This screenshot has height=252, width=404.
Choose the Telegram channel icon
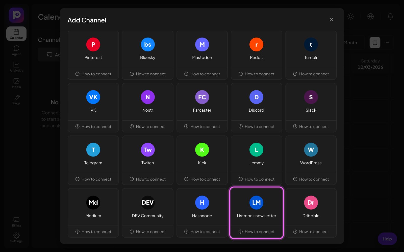pyautogui.click(x=93, y=150)
